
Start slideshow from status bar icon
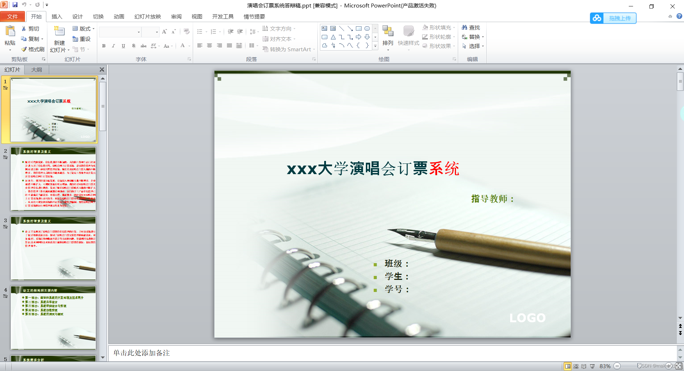[592, 366]
